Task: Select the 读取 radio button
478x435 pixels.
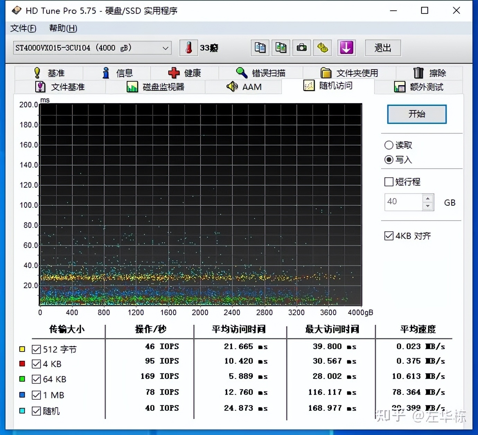Action: (x=389, y=145)
